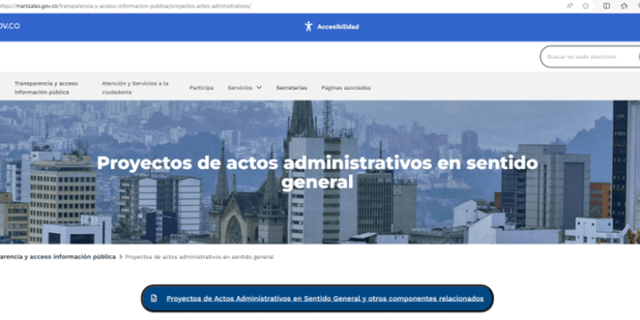Image resolution: width=640 pixels, height=320 pixels.
Task: Open the Servicios menu
Action: [240, 88]
